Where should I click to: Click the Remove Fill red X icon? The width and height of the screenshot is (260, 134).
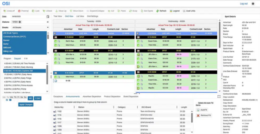tap(198, 115)
